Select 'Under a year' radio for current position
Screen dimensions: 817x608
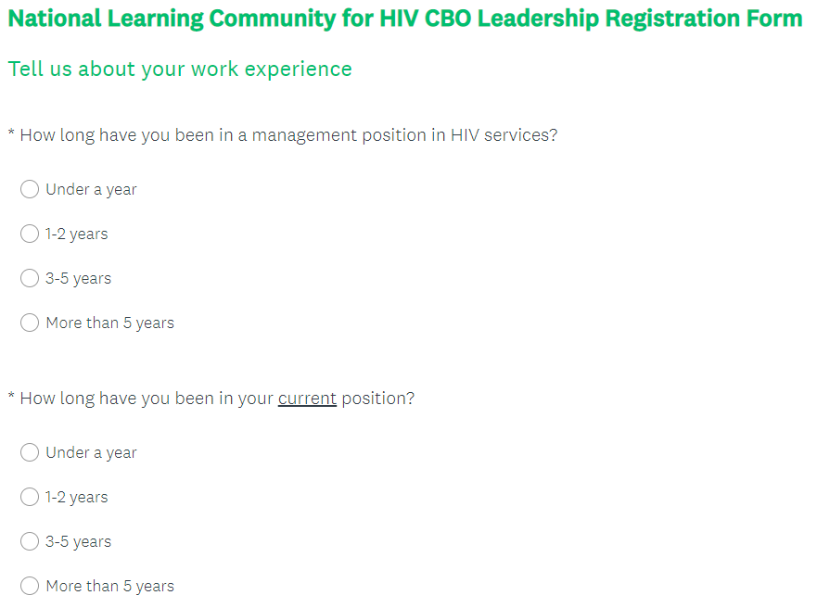30,452
